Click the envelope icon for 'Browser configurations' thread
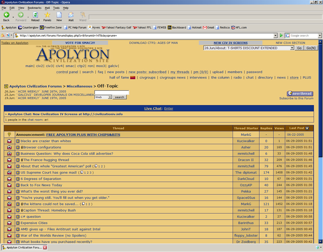The width and height of the screenshot is (323, 252). tap(9, 147)
